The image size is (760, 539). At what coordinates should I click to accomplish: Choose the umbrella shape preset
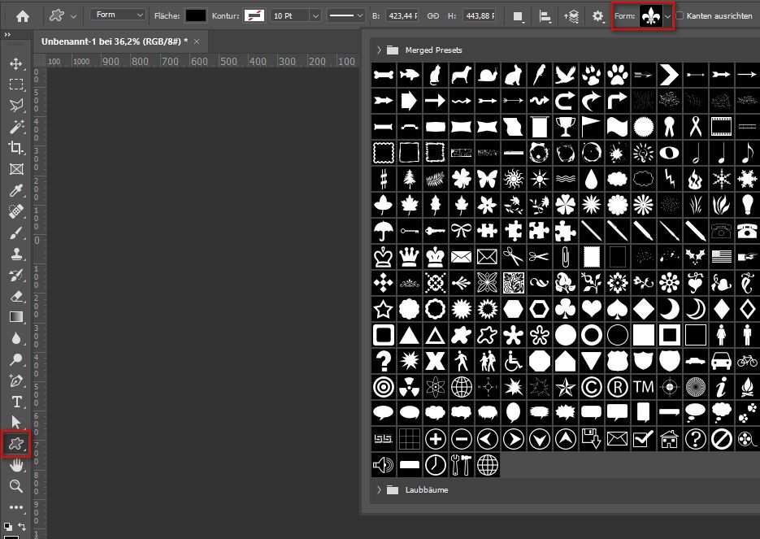click(384, 231)
